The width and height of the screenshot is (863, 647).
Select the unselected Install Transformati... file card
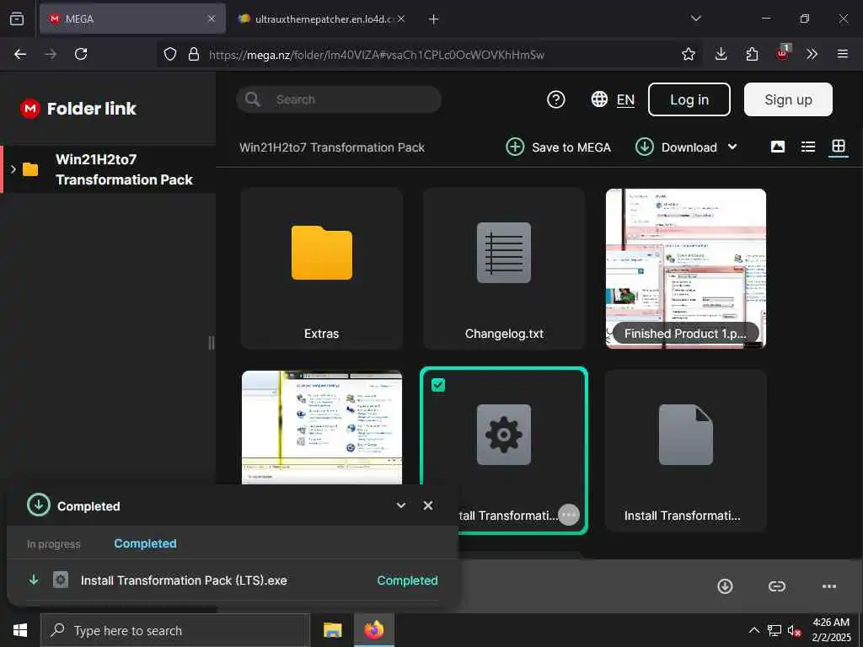(x=686, y=451)
